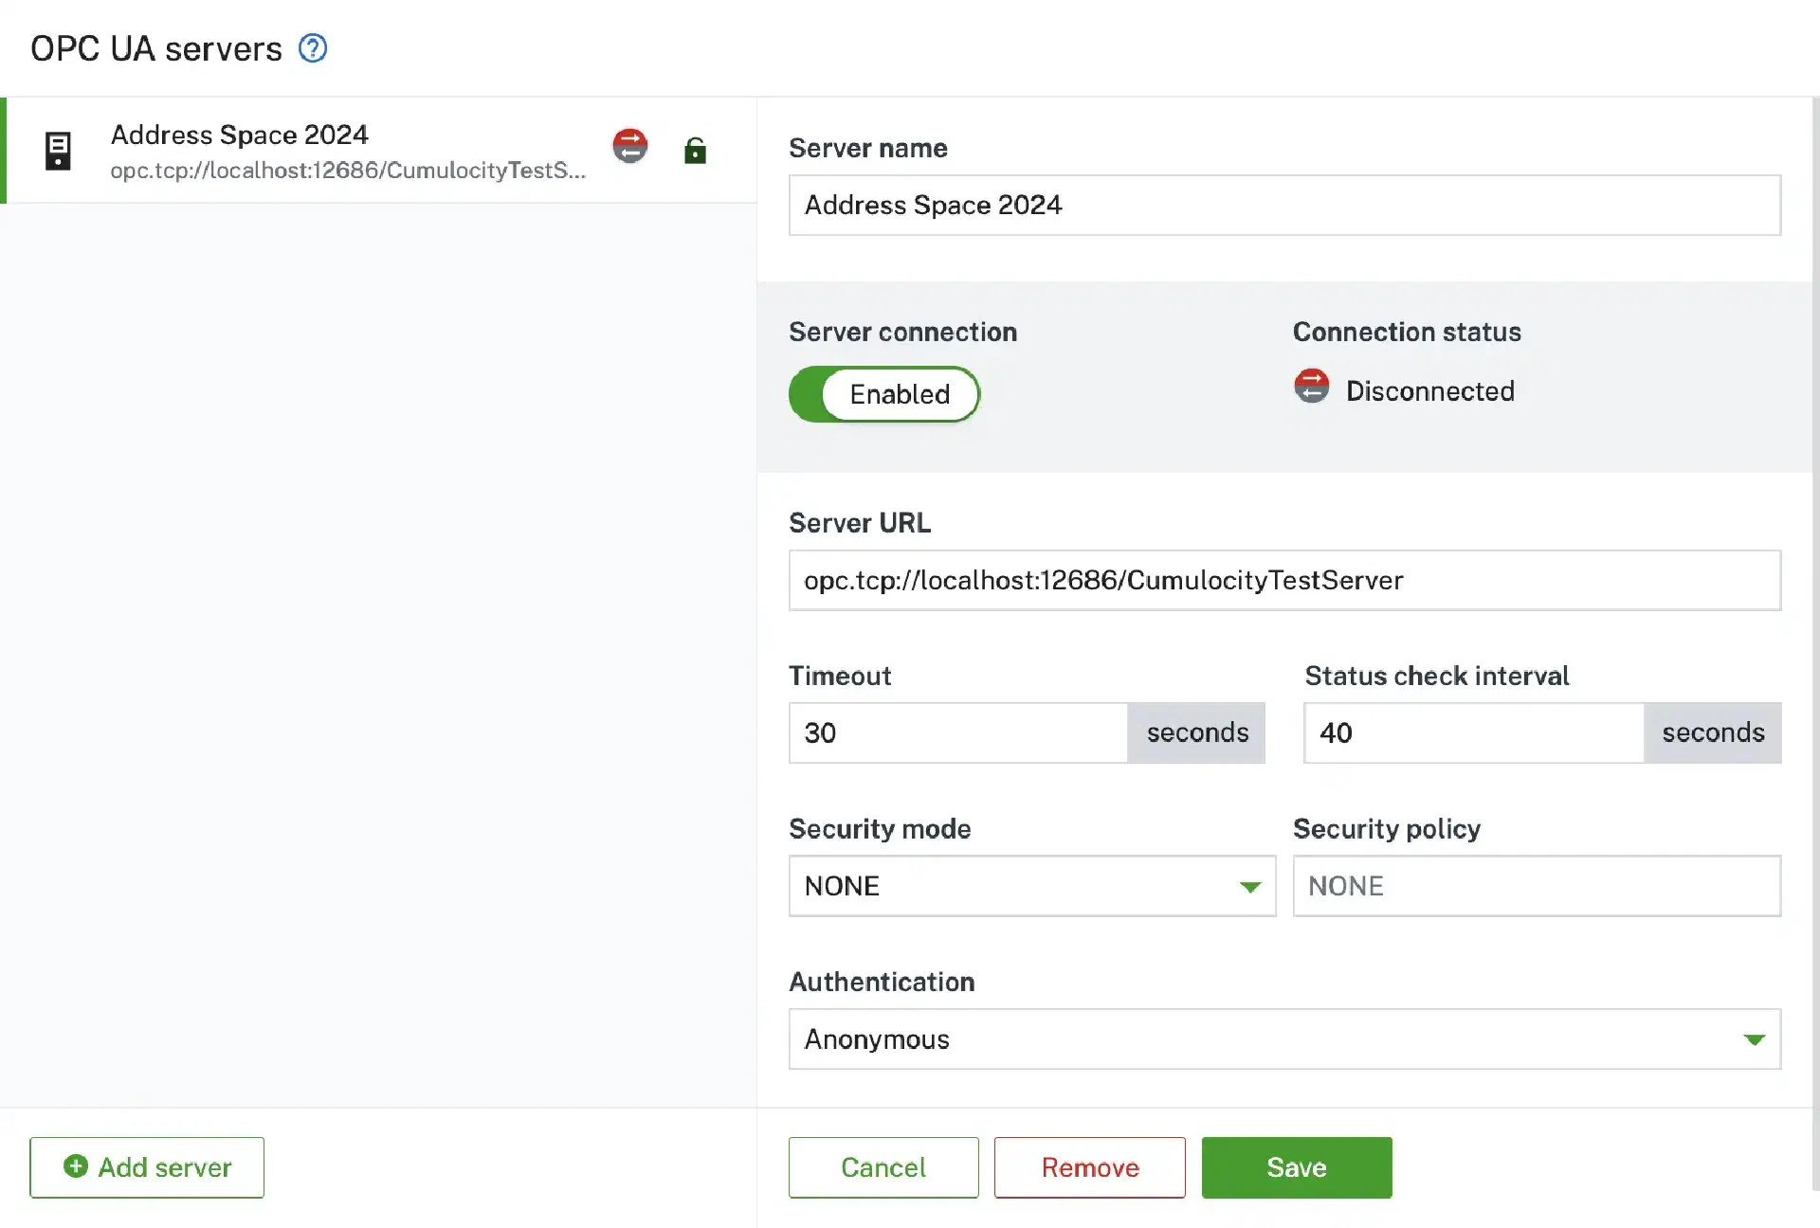The height and width of the screenshot is (1228, 1820).
Task: Edit the Status check interval field
Action: pyautogui.click(x=1473, y=732)
